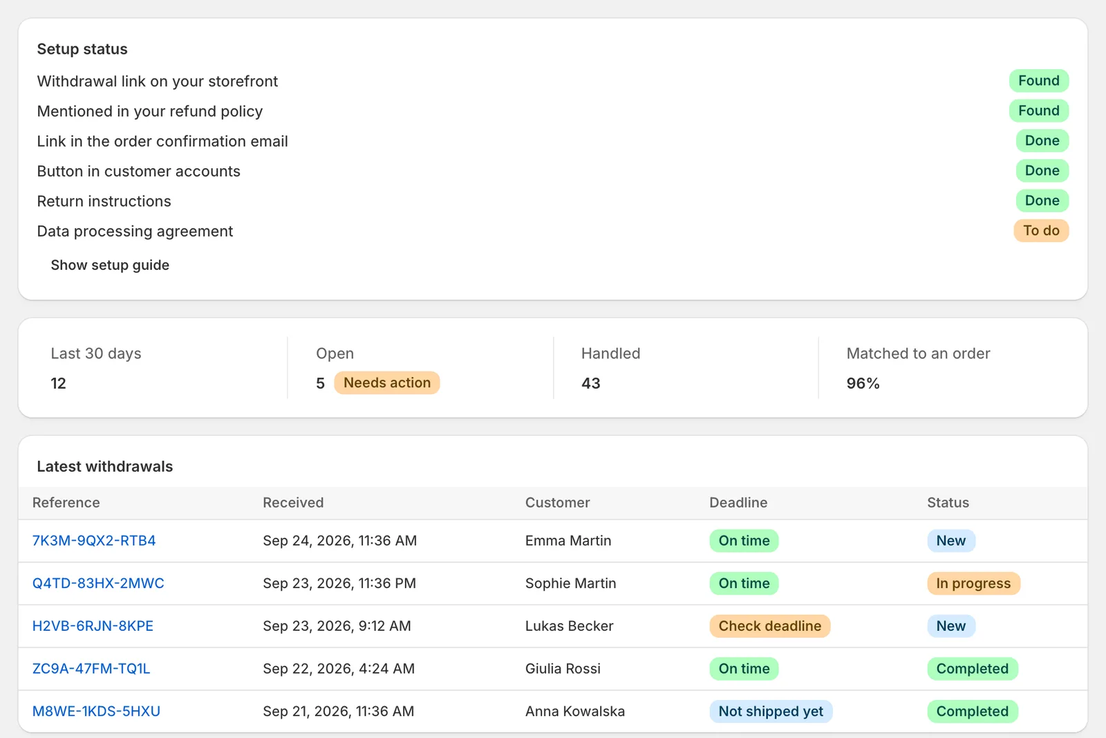Click Completed status in Anna Kowalska row
The image size is (1106, 738).
[x=973, y=711]
